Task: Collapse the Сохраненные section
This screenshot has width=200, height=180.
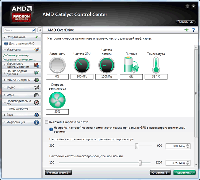Action: pyautogui.click(x=5, y=37)
